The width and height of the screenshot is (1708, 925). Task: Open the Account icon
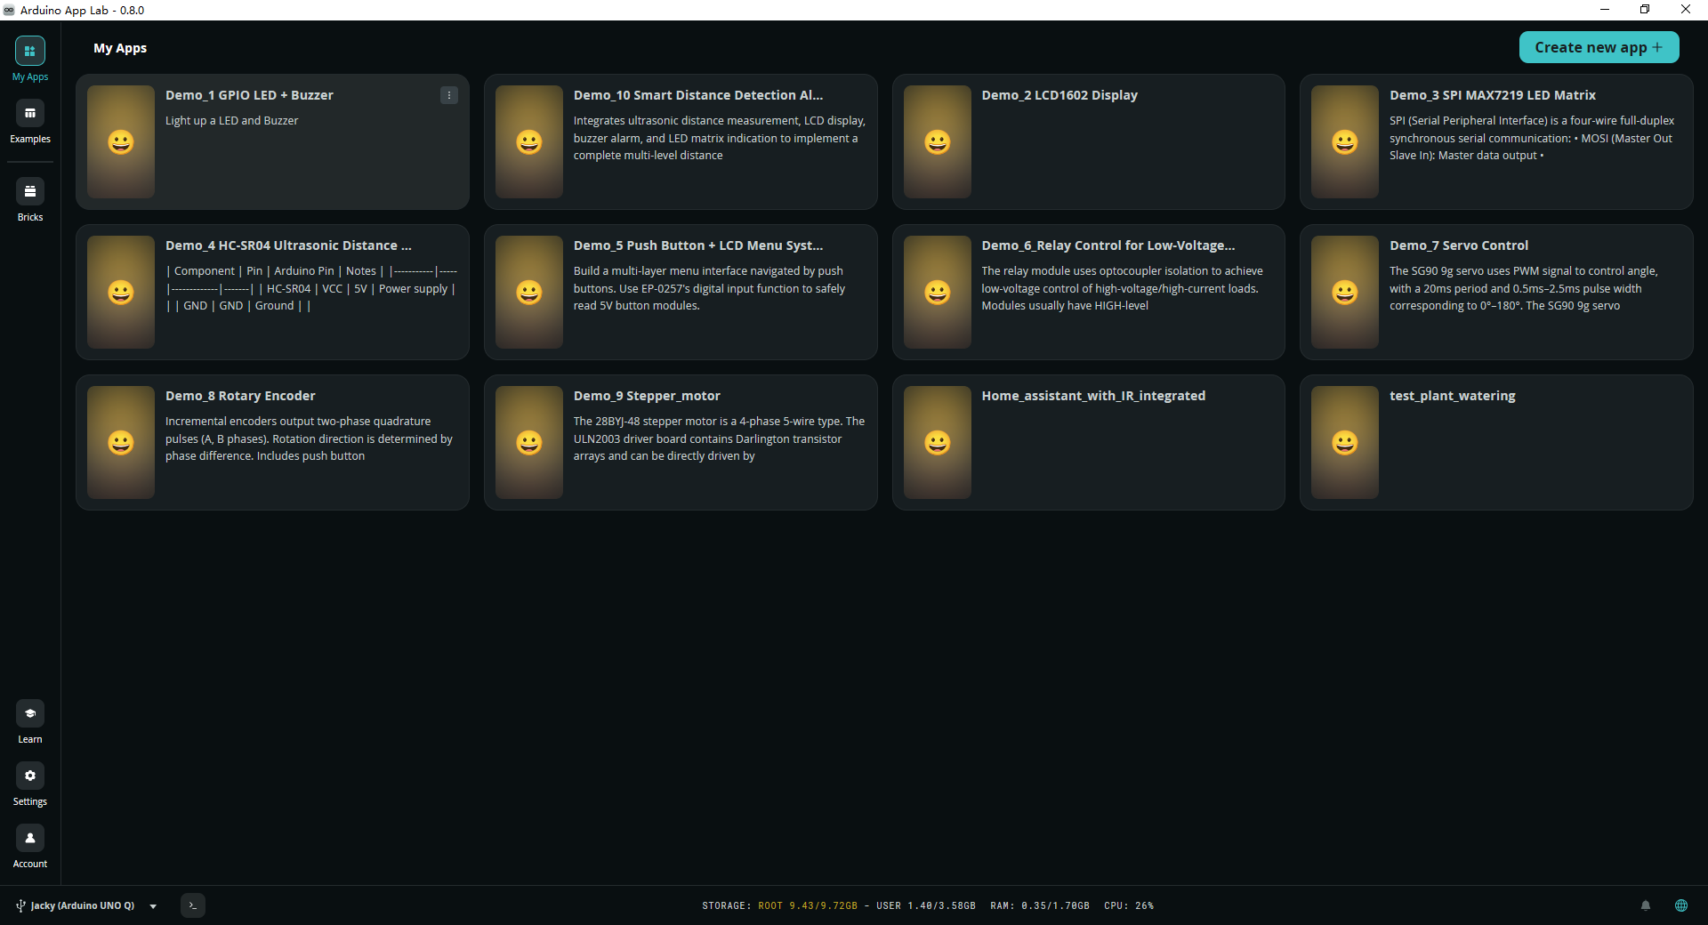pos(30,838)
